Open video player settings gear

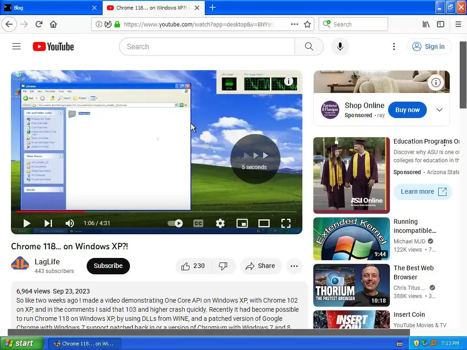[220, 223]
